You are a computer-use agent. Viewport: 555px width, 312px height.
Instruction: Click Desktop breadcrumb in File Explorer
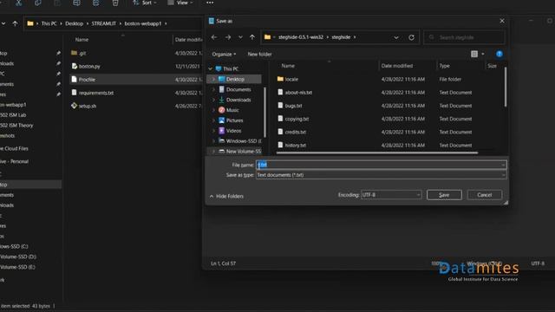pyautogui.click(x=74, y=23)
